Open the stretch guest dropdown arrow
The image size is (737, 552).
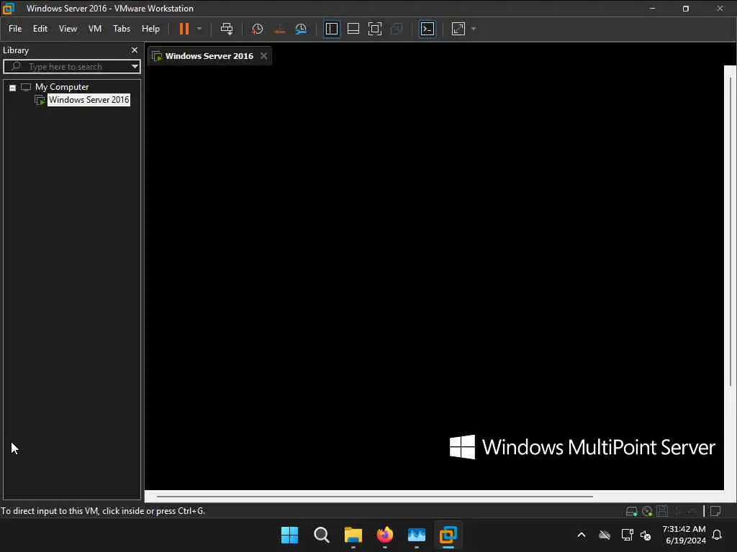click(x=474, y=29)
